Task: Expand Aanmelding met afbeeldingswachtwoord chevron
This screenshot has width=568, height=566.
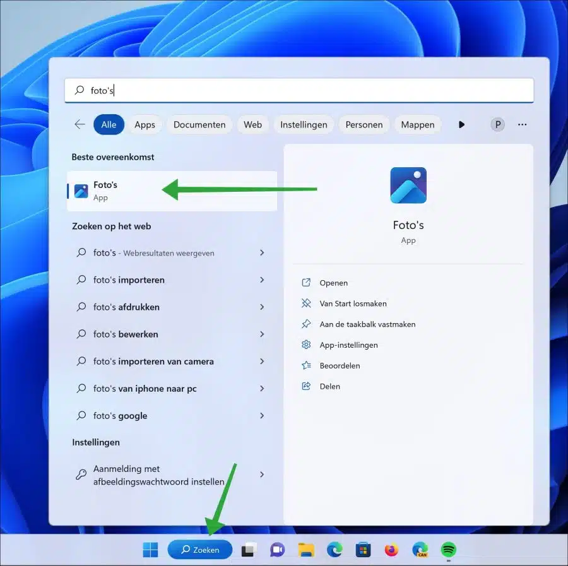Action: coord(263,474)
